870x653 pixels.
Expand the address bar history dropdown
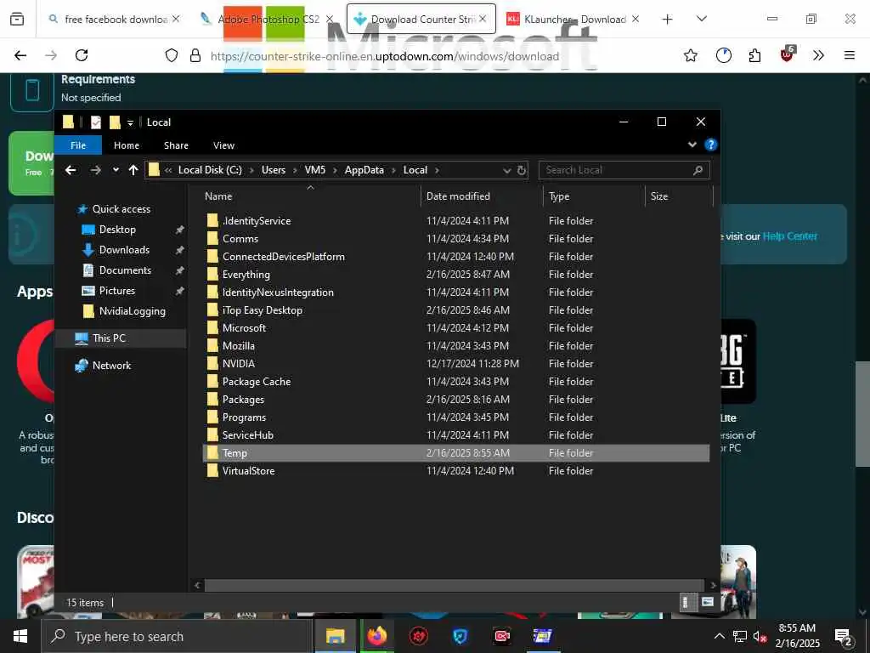point(506,170)
